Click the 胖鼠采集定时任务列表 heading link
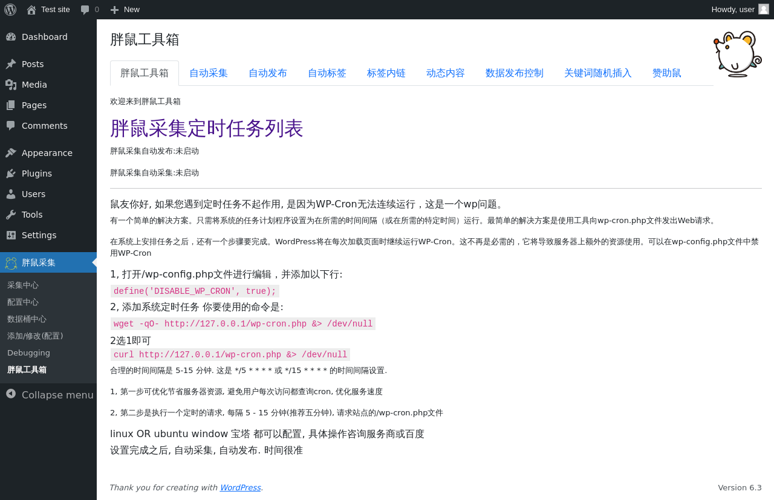This screenshot has width=774, height=500. click(207, 128)
